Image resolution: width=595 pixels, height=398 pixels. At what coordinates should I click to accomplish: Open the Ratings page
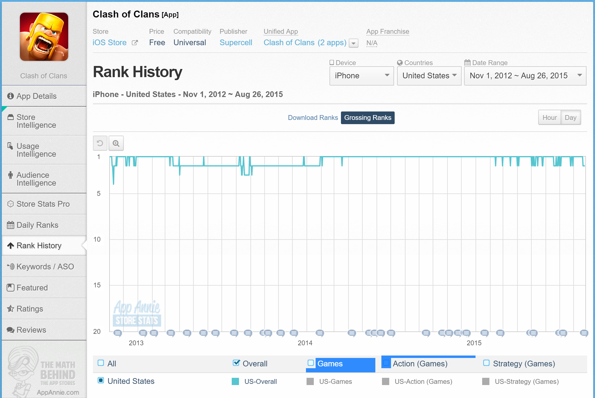pyautogui.click(x=44, y=309)
